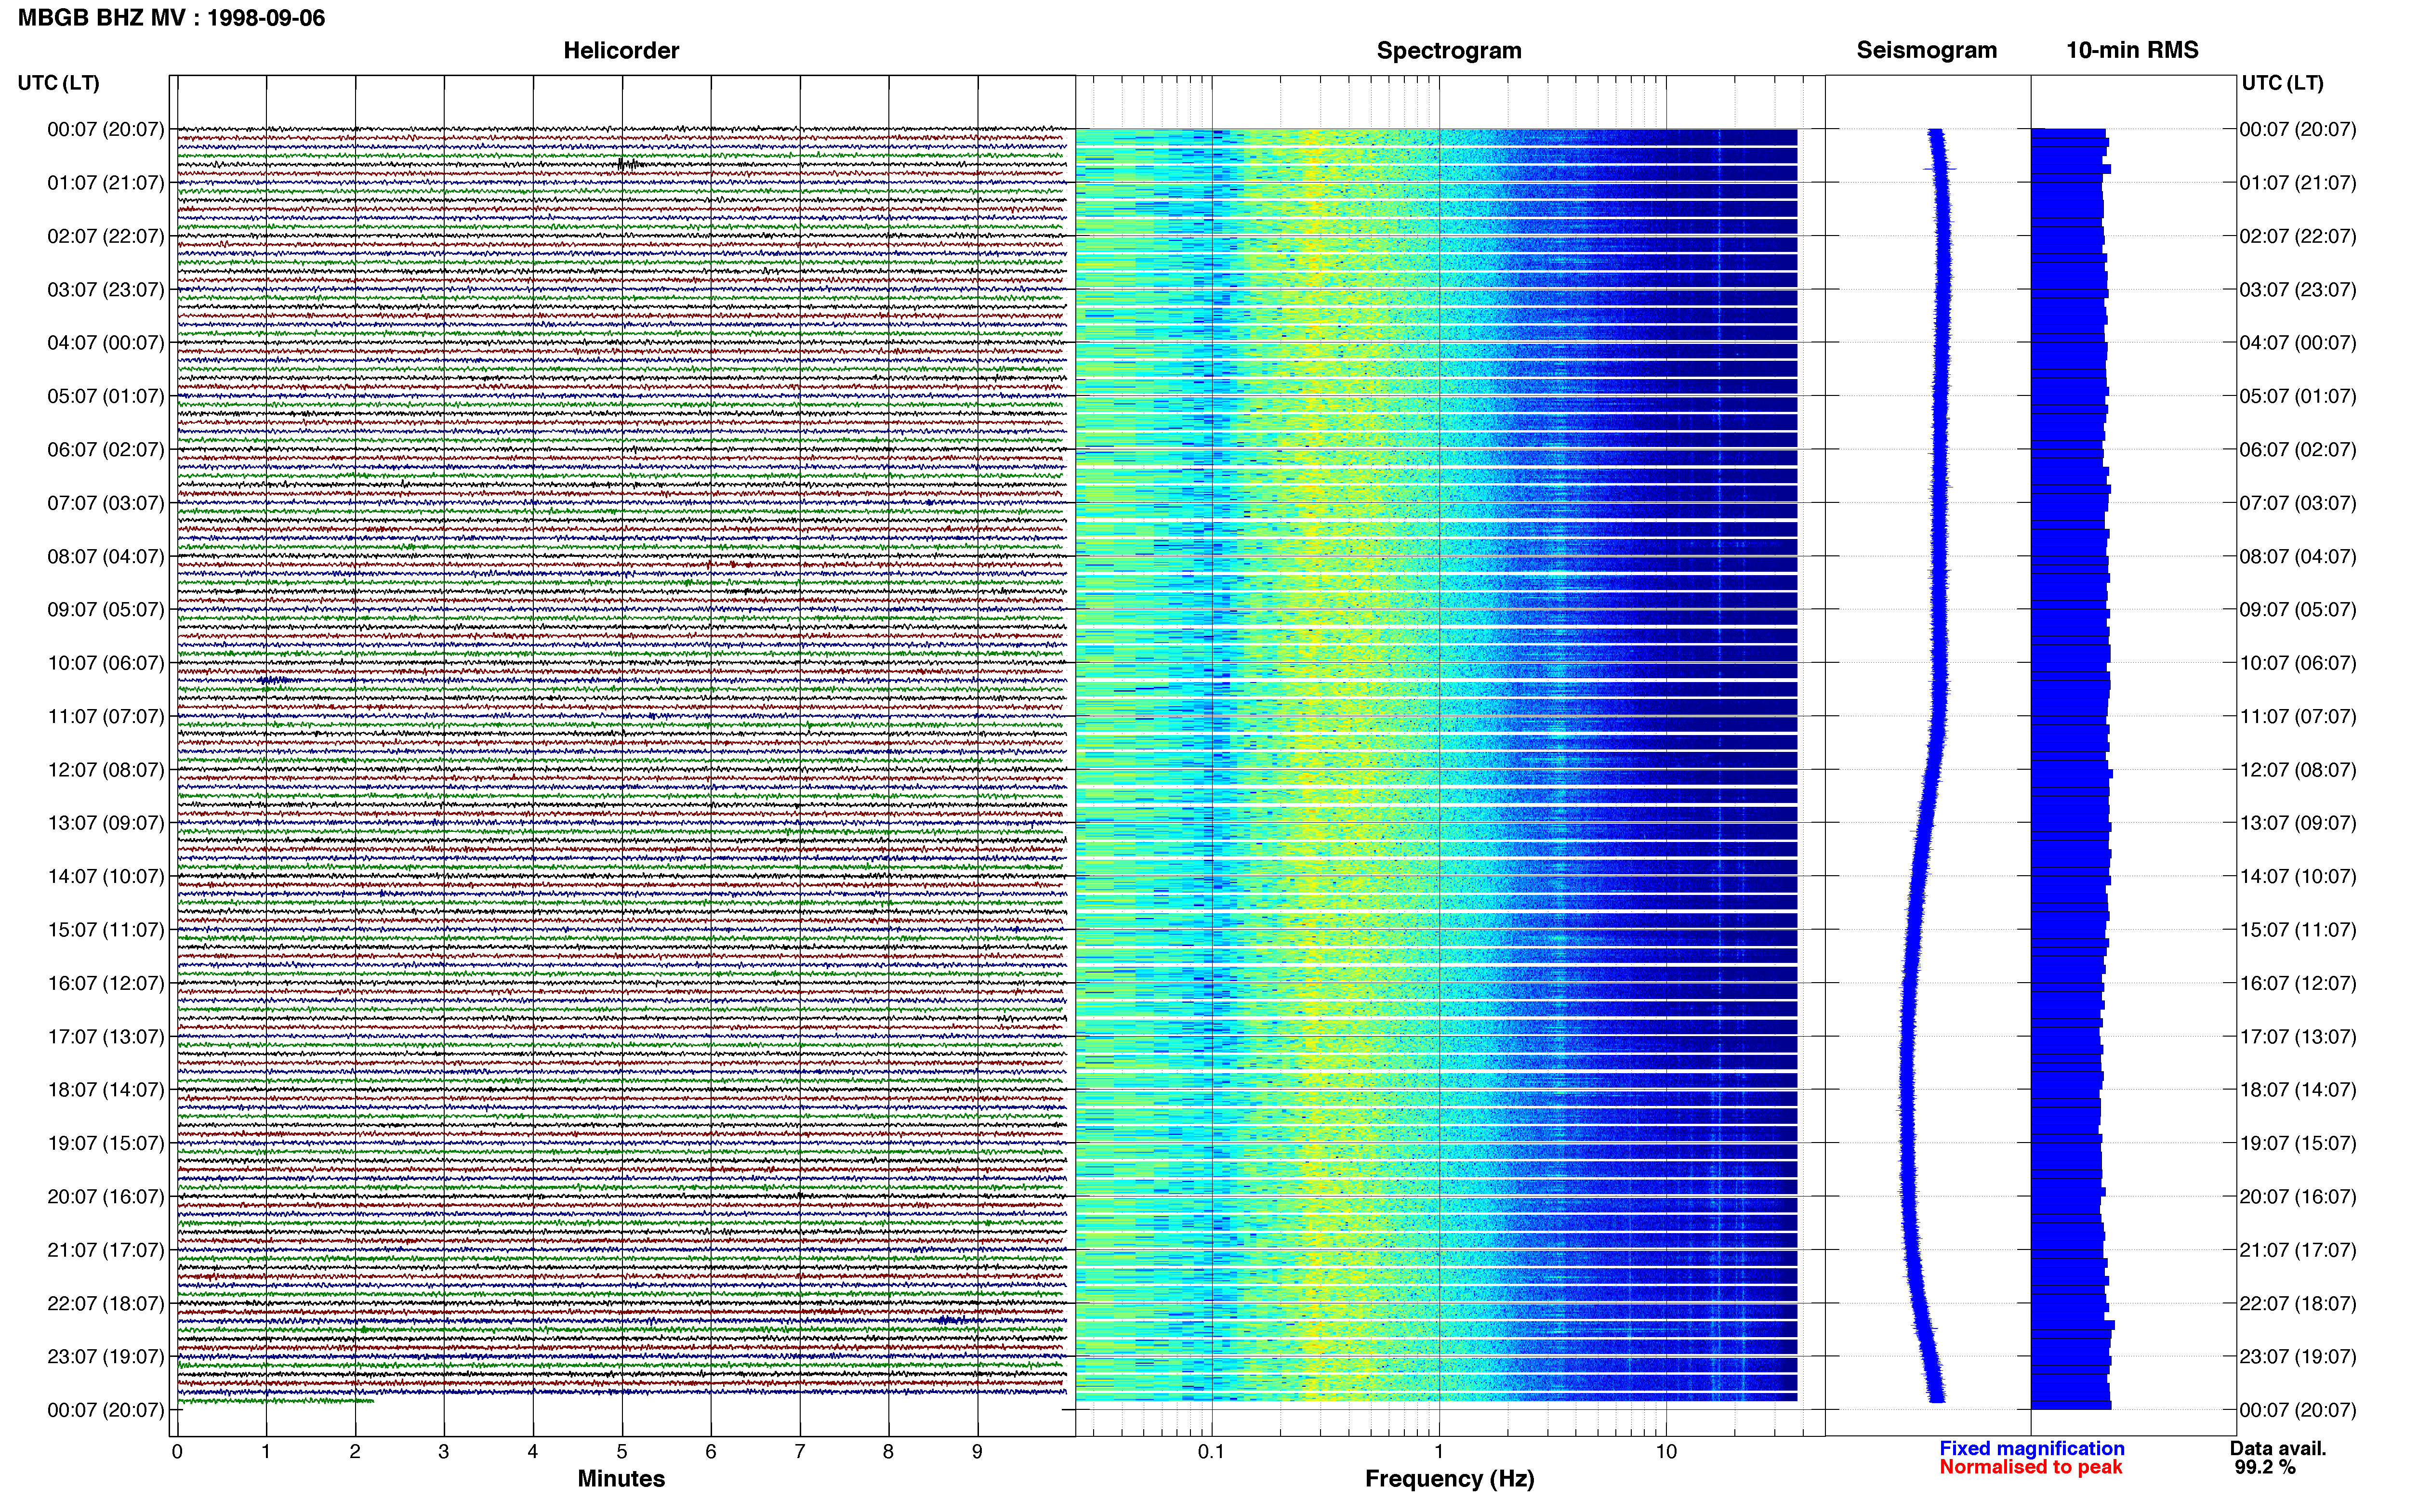2418x1512 pixels.
Task: Click left time label '20:07 (16:07)'
Action: point(106,1197)
